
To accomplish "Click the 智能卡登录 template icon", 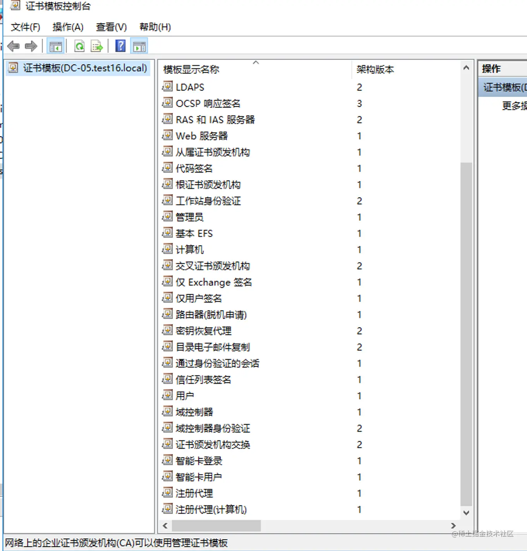I will tap(167, 460).
